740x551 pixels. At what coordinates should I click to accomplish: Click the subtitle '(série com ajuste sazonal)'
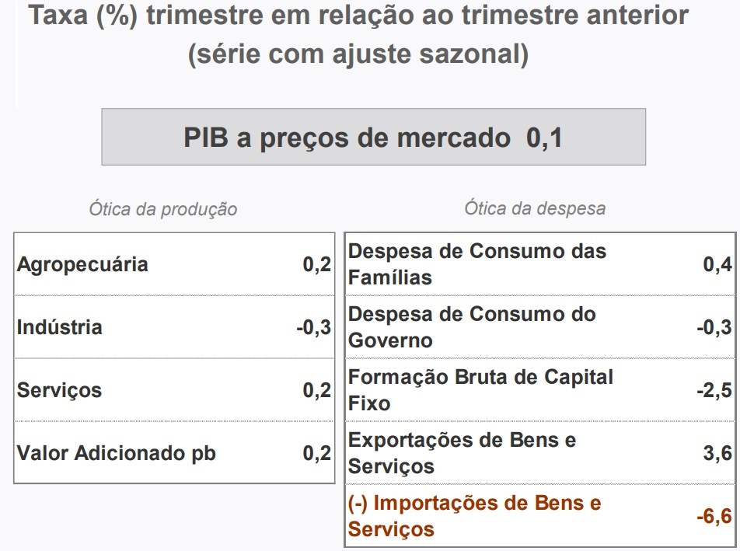[x=358, y=55]
